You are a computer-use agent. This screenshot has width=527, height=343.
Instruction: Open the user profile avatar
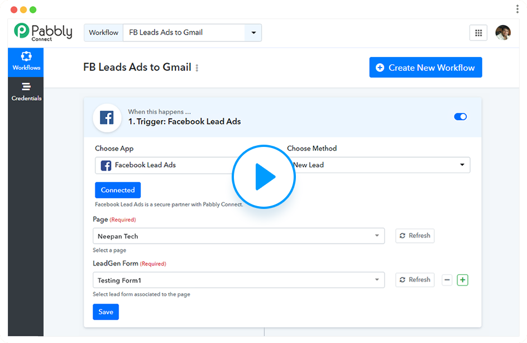503,32
